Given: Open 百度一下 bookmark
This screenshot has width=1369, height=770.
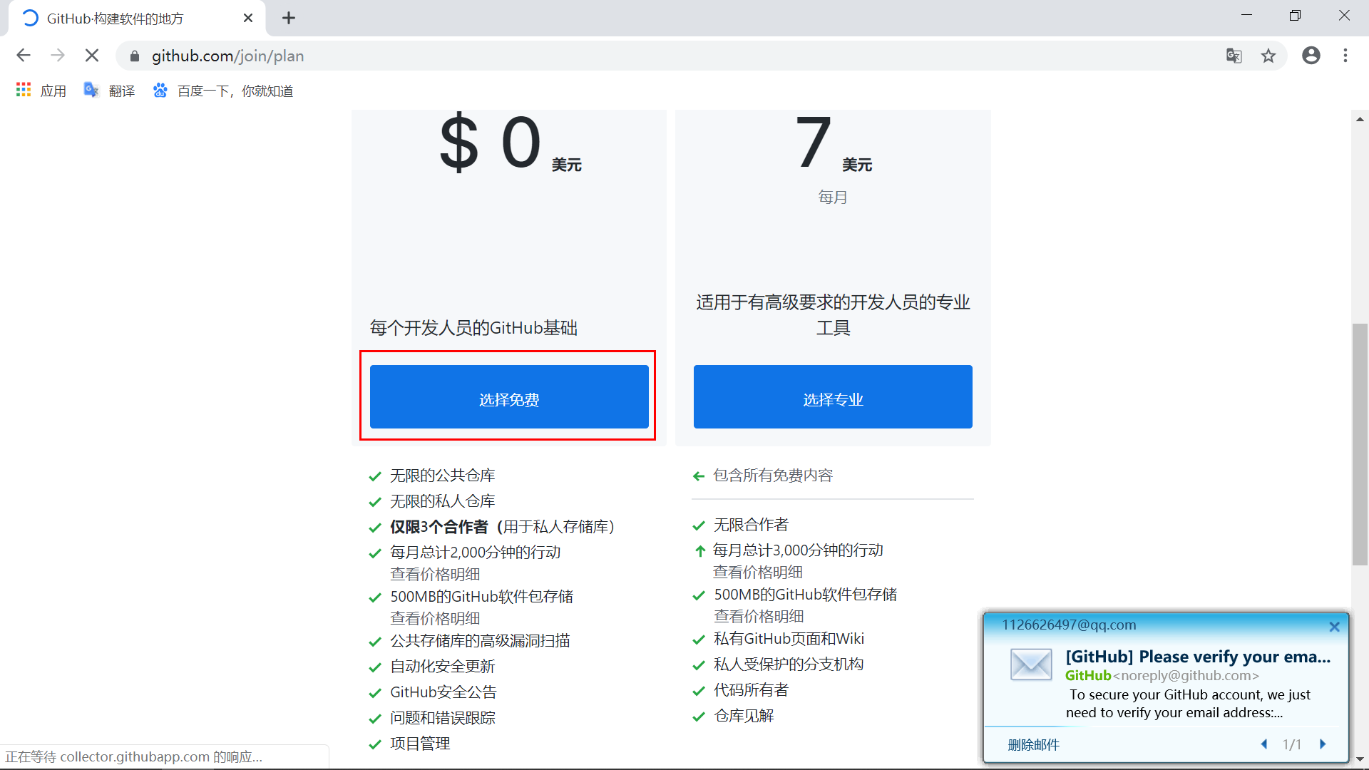Looking at the screenshot, I should (223, 91).
